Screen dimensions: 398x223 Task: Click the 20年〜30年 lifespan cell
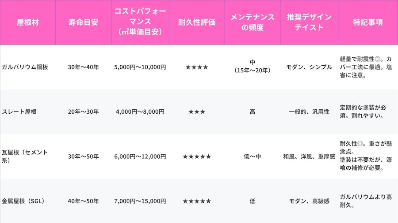click(83, 112)
